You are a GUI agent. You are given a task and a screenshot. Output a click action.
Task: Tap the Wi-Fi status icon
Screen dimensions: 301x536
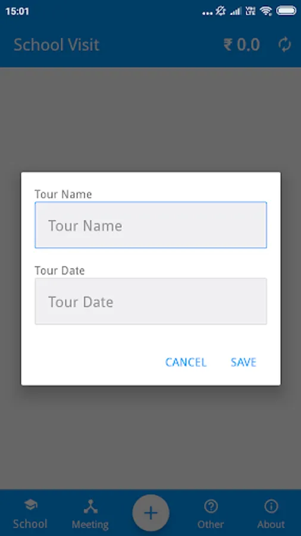click(265, 11)
